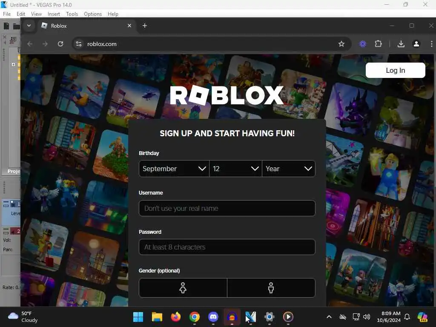Viewport: 436px width, 327px height.
Task: Open the clock showing 8:09 AM
Action: point(389,317)
